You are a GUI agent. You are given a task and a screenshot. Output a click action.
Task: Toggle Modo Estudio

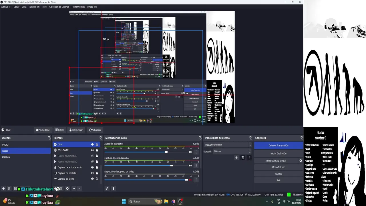(x=279, y=167)
